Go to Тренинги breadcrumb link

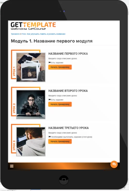15,34
